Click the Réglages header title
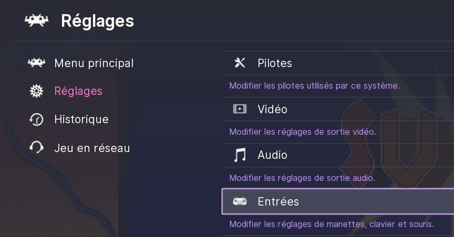454x237 pixels. [x=97, y=21]
